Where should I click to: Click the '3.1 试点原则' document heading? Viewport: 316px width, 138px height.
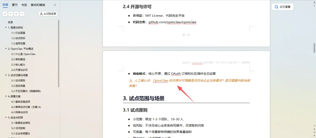coord(135,110)
